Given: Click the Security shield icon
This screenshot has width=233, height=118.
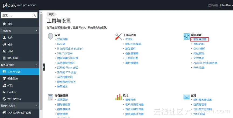Looking at the screenshot, I should click(50, 36).
